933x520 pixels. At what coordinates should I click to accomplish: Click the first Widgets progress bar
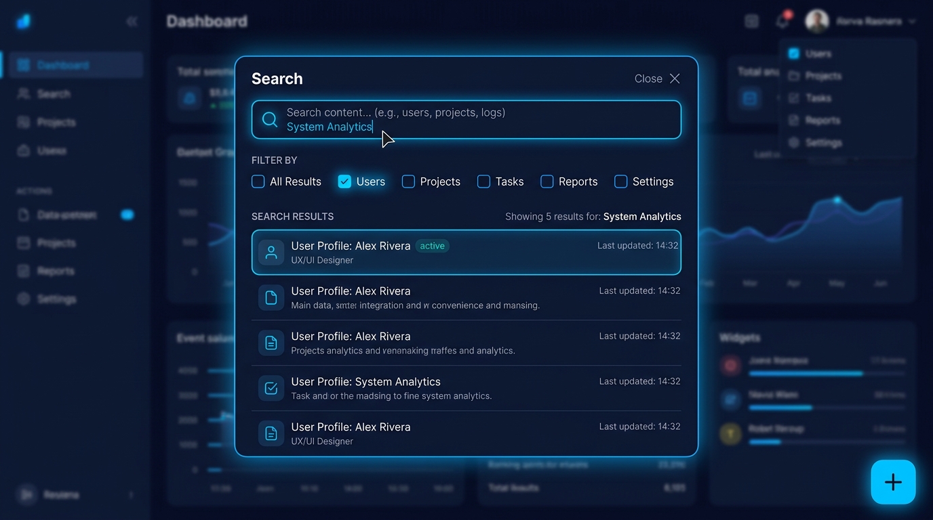tap(827, 373)
